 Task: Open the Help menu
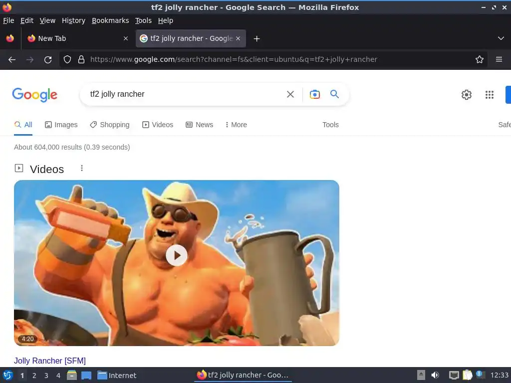pyautogui.click(x=166, y=20)
